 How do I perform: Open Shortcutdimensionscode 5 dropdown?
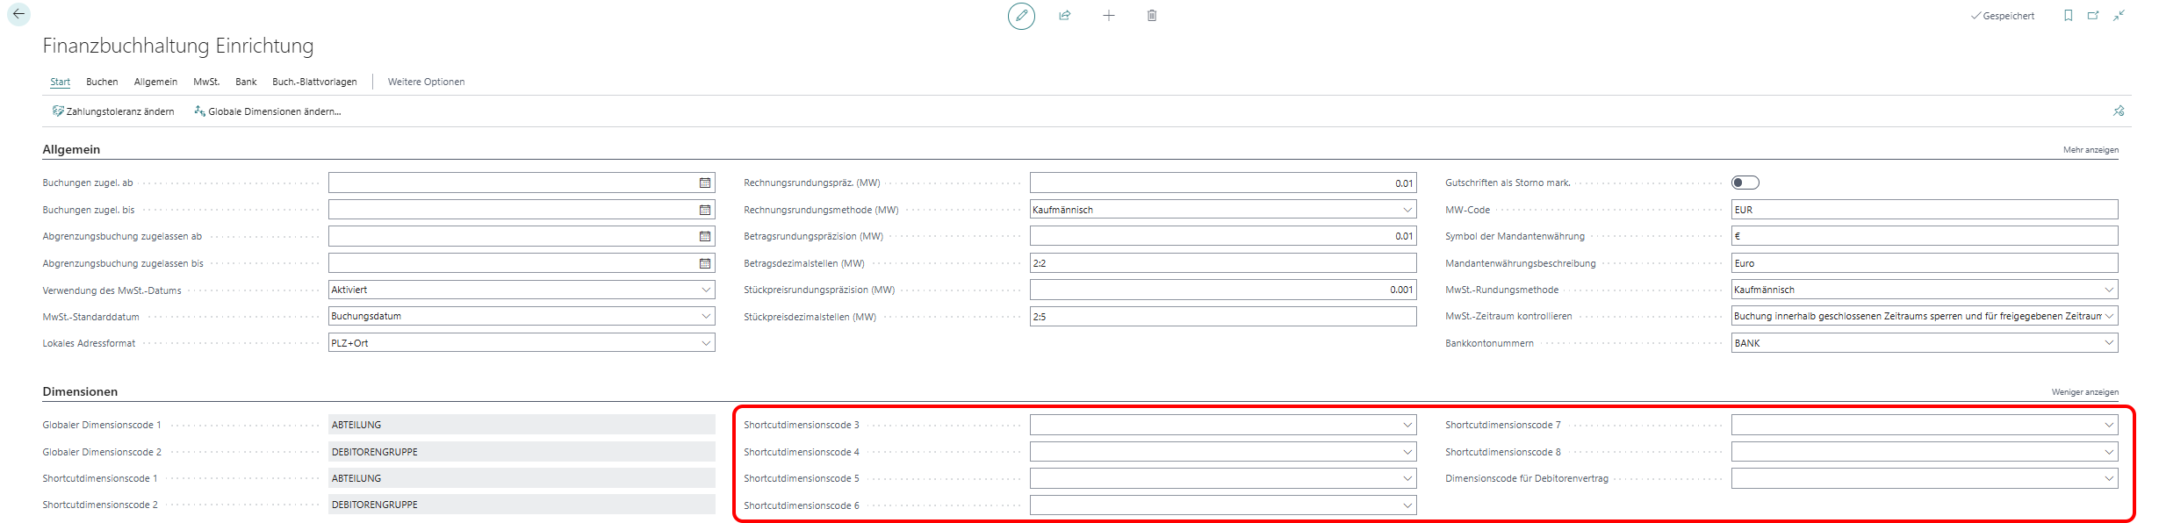pyautogui.click(x=1407, y=478)
